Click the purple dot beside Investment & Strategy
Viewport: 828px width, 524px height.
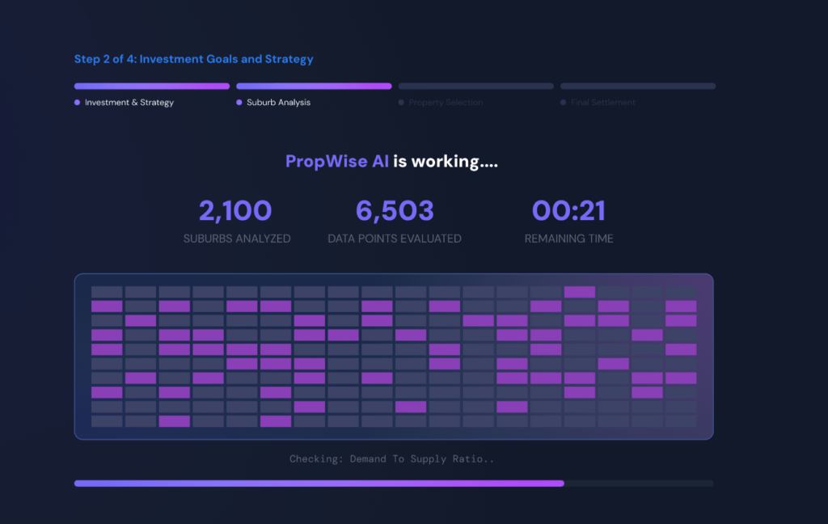pyautogui.click(x=77, y=103)
